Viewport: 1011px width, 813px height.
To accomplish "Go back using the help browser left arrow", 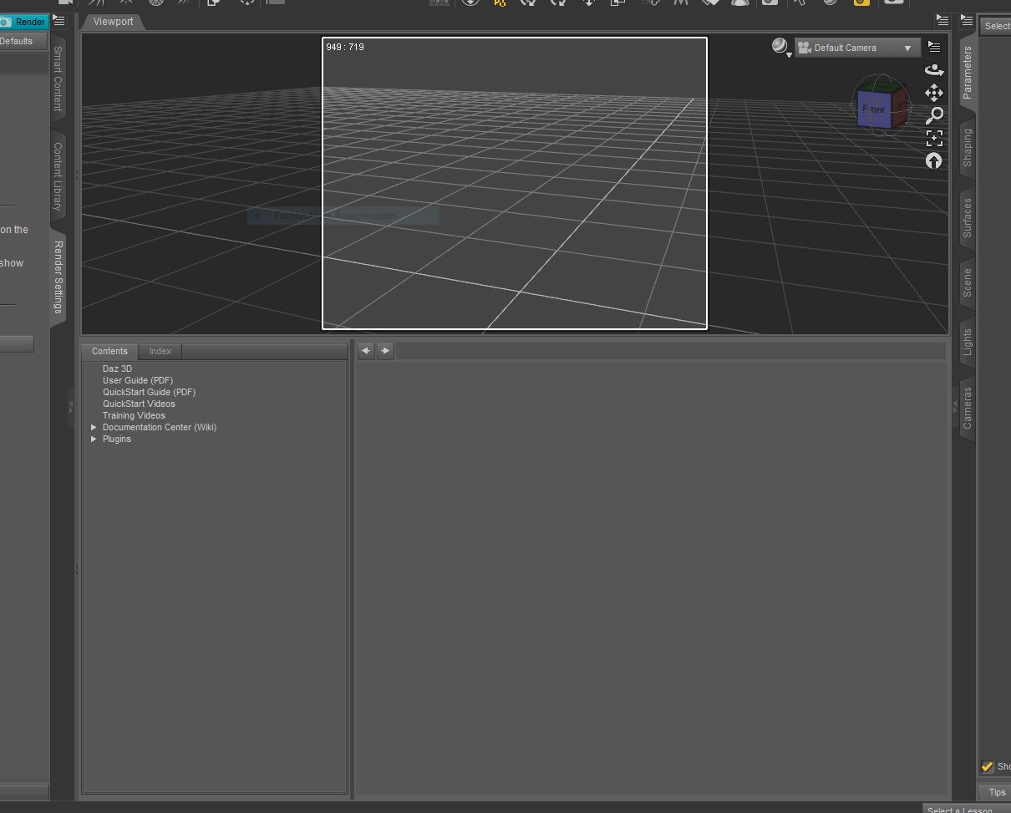I will [366, 351].
